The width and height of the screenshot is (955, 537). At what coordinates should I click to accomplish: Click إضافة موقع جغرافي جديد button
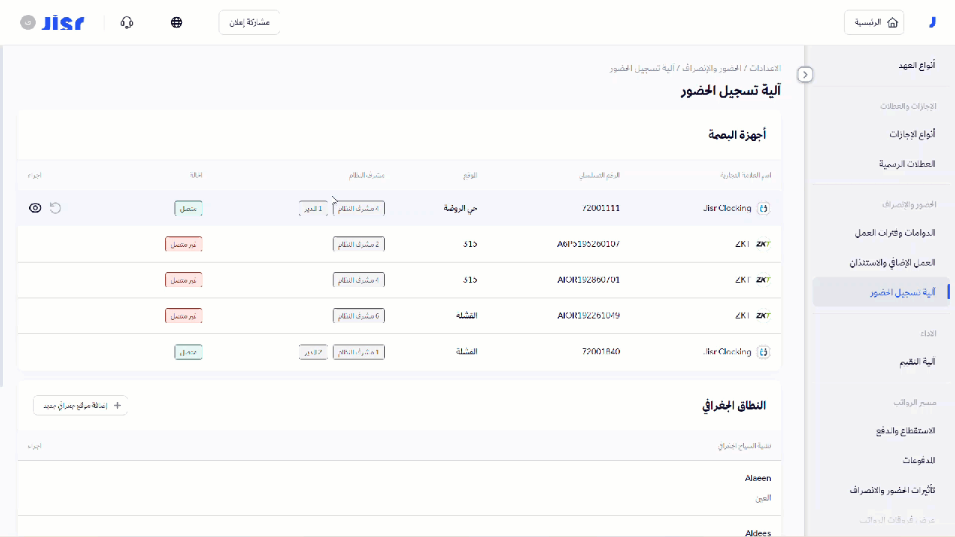pos(81,406)
